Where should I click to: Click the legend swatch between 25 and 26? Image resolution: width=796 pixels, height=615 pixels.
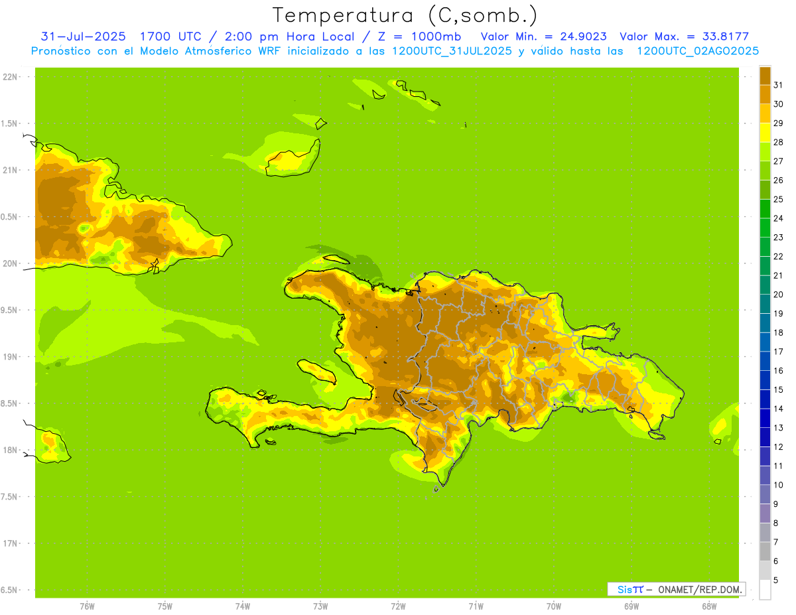coord(765,190)
